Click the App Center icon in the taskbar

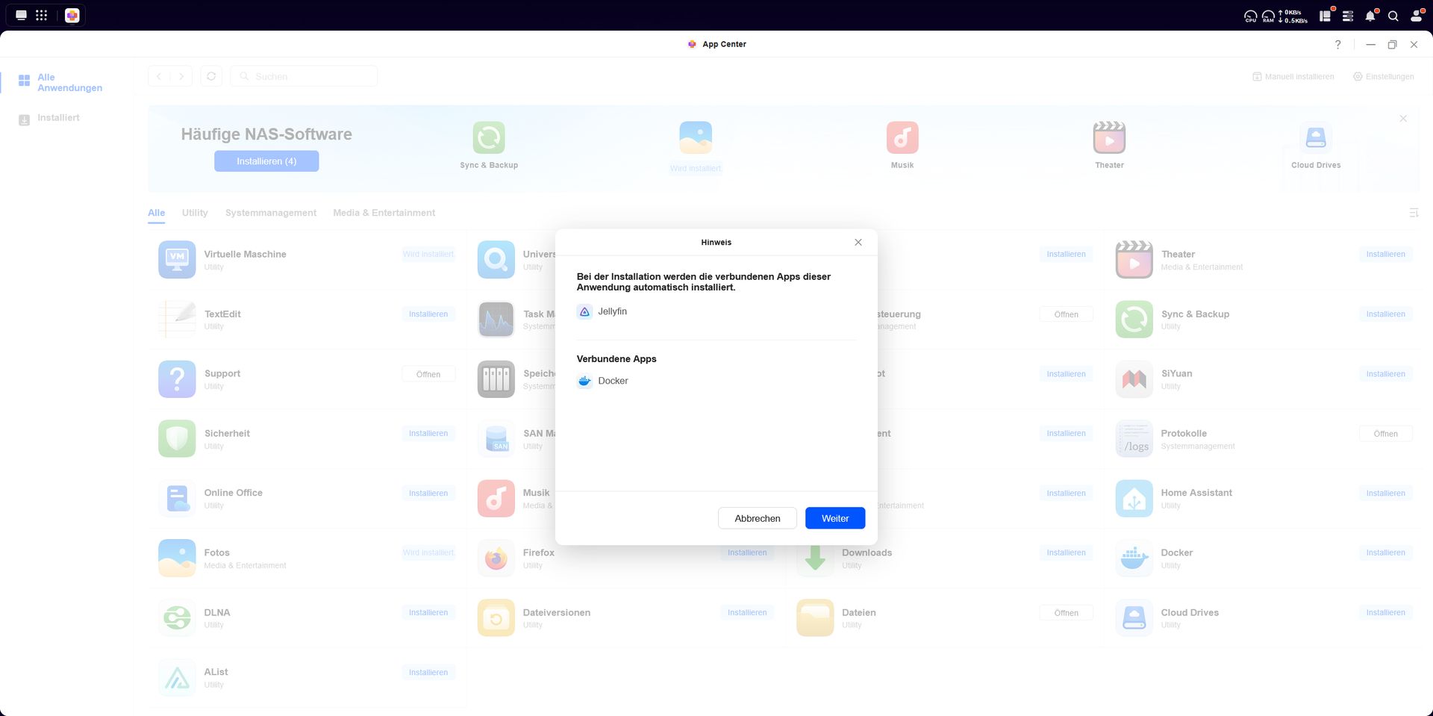coord(72,15)
